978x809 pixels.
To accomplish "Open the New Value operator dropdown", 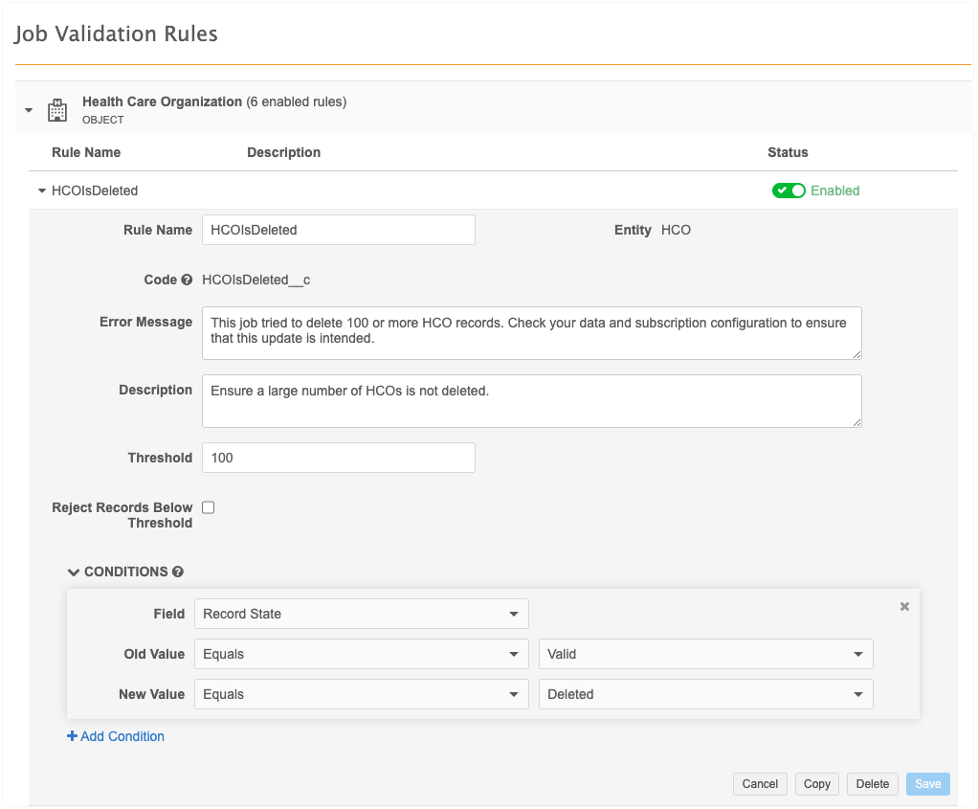I will point(361,694).
